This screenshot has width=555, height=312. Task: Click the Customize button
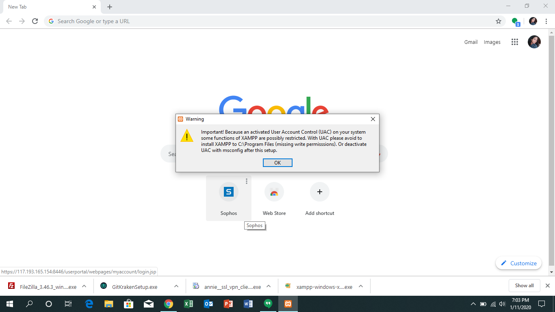pyautogui.click(x=518, y=263)
